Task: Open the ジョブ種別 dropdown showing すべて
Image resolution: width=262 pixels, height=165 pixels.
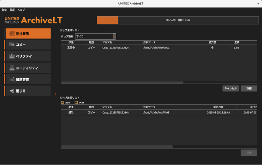Action: (96, 36)
